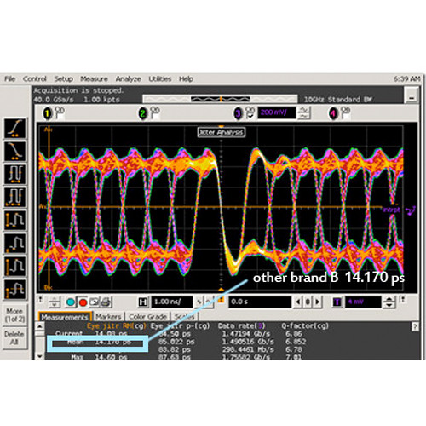Move horizontal position right with arrow
This screenshot has height=426, width=426.
point(318,302)
